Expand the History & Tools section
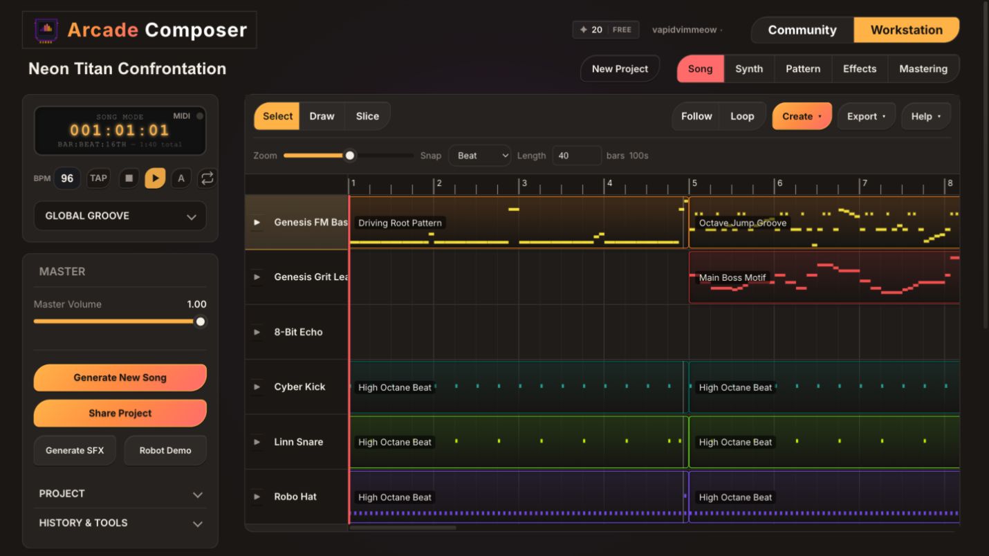Screen dimensions: 989x556 [120, 523]
